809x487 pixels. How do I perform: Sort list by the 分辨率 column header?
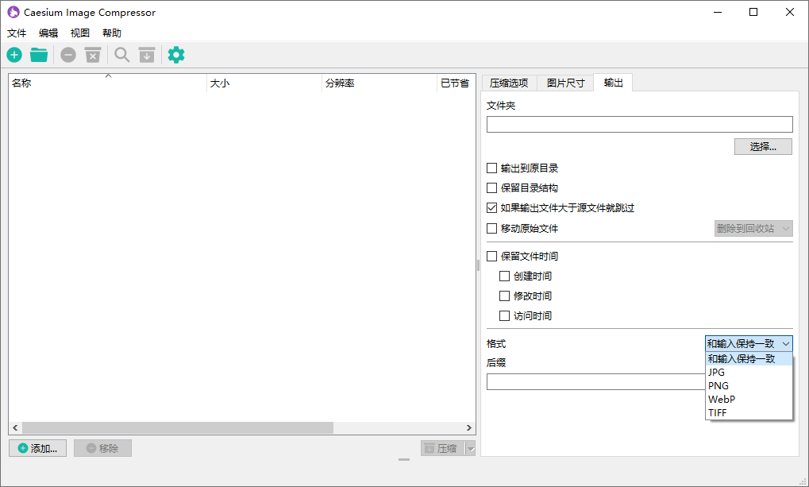[x=379, y=83]
